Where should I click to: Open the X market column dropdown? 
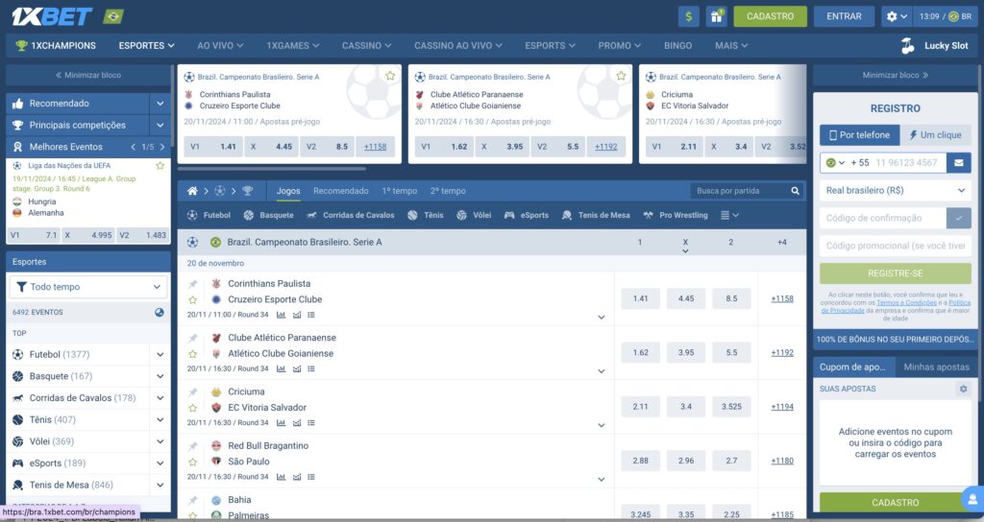[685, 246]
